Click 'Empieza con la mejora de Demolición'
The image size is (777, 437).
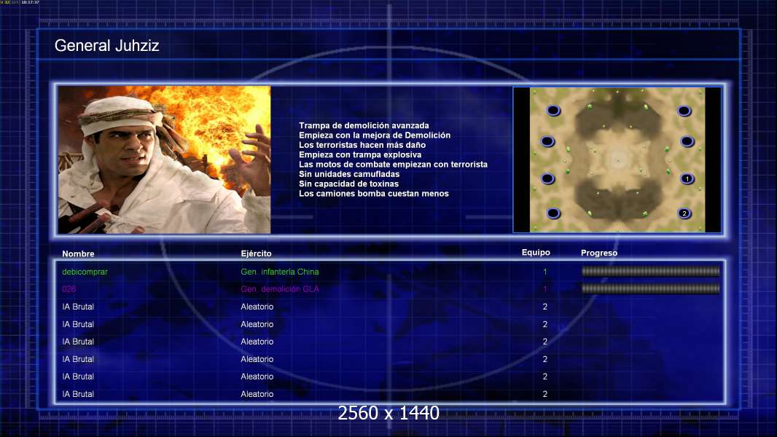pyautogui.click(x=375, y=135)
